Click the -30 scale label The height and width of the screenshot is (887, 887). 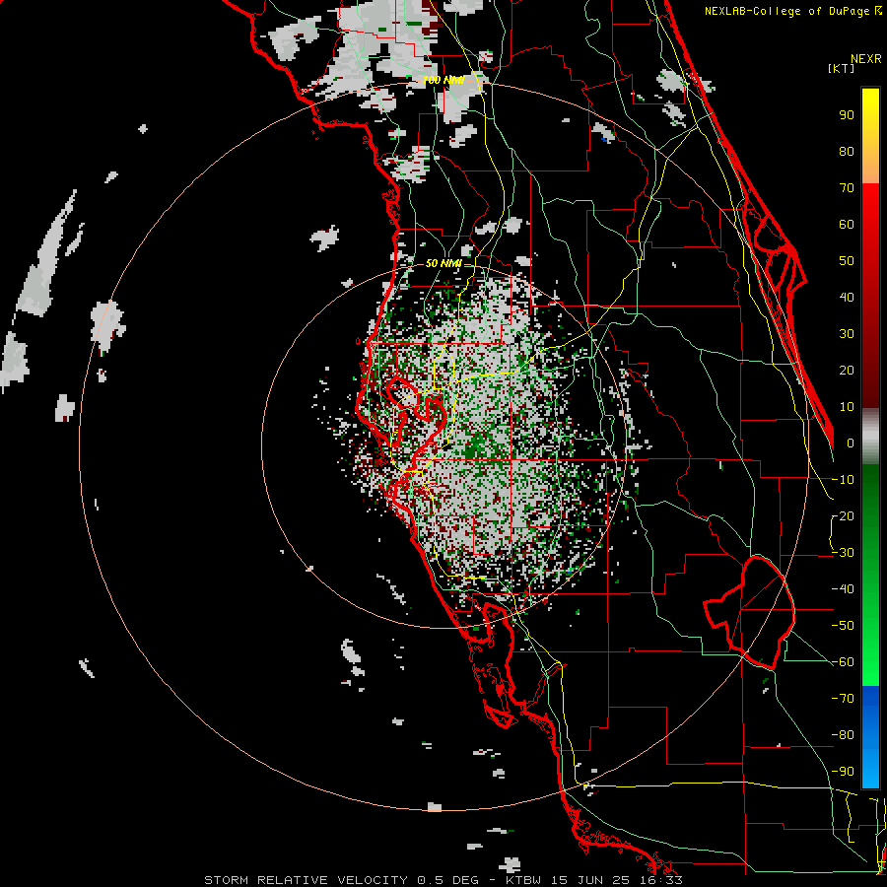pyautogui.click(x=843, y=553)
